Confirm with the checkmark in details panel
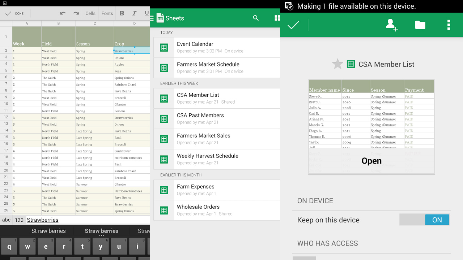The width and height of the screenshot is (463, 260). 293,25
